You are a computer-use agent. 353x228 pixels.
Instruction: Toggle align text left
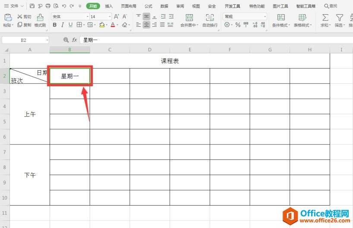point(139,25)
